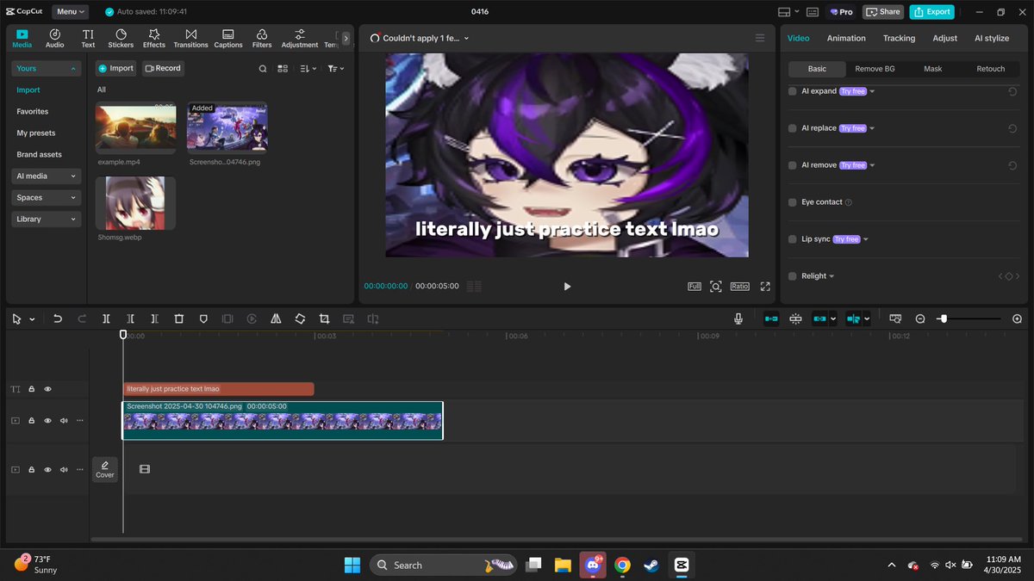Select the Remove BG sub-tab
The image size is (1034, 581).
[875, 69]
